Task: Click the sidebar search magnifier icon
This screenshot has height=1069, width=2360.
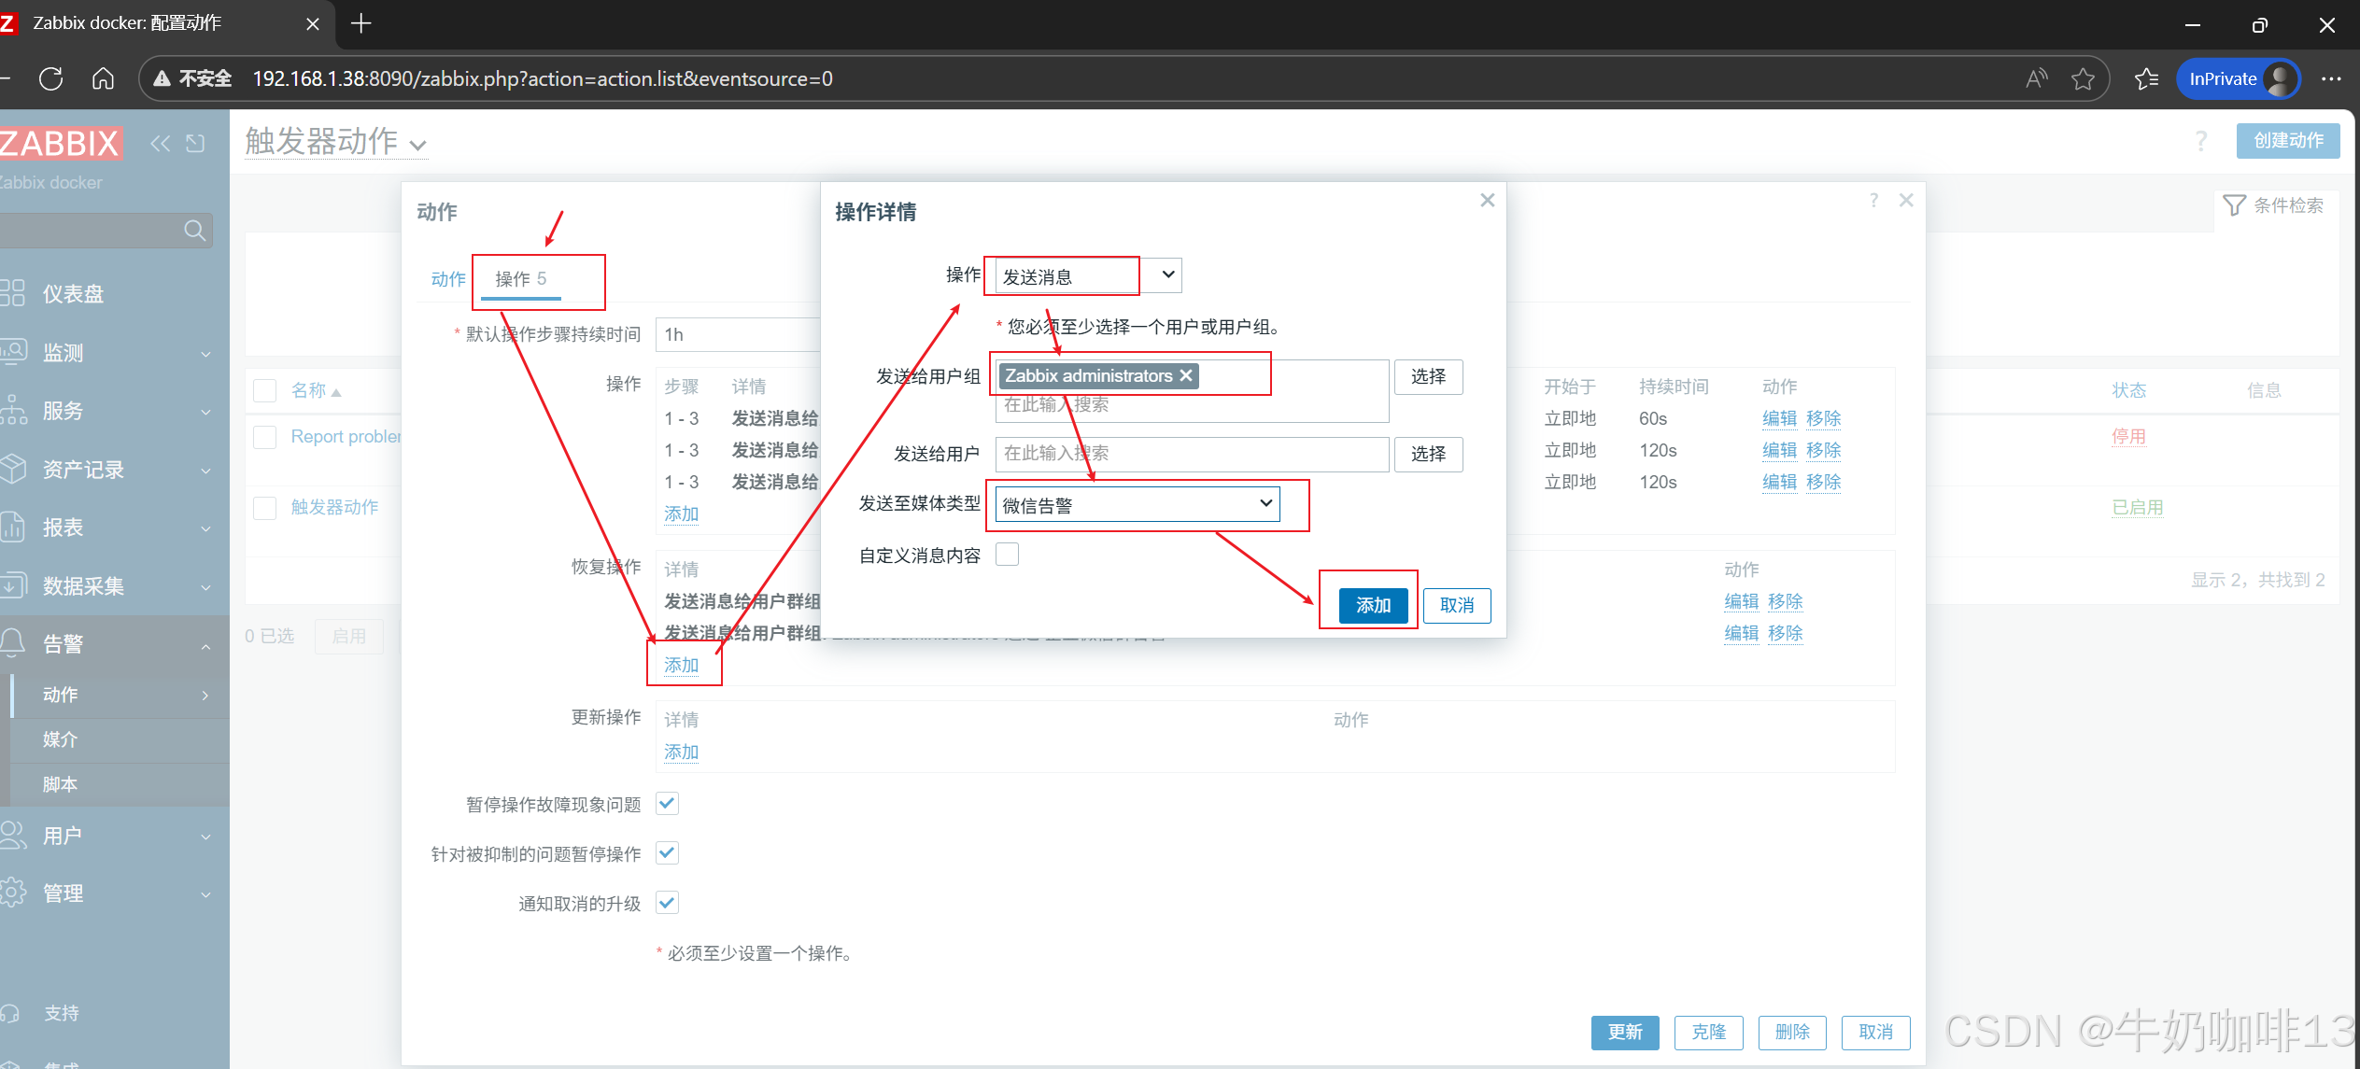Action: pos(194,231)
